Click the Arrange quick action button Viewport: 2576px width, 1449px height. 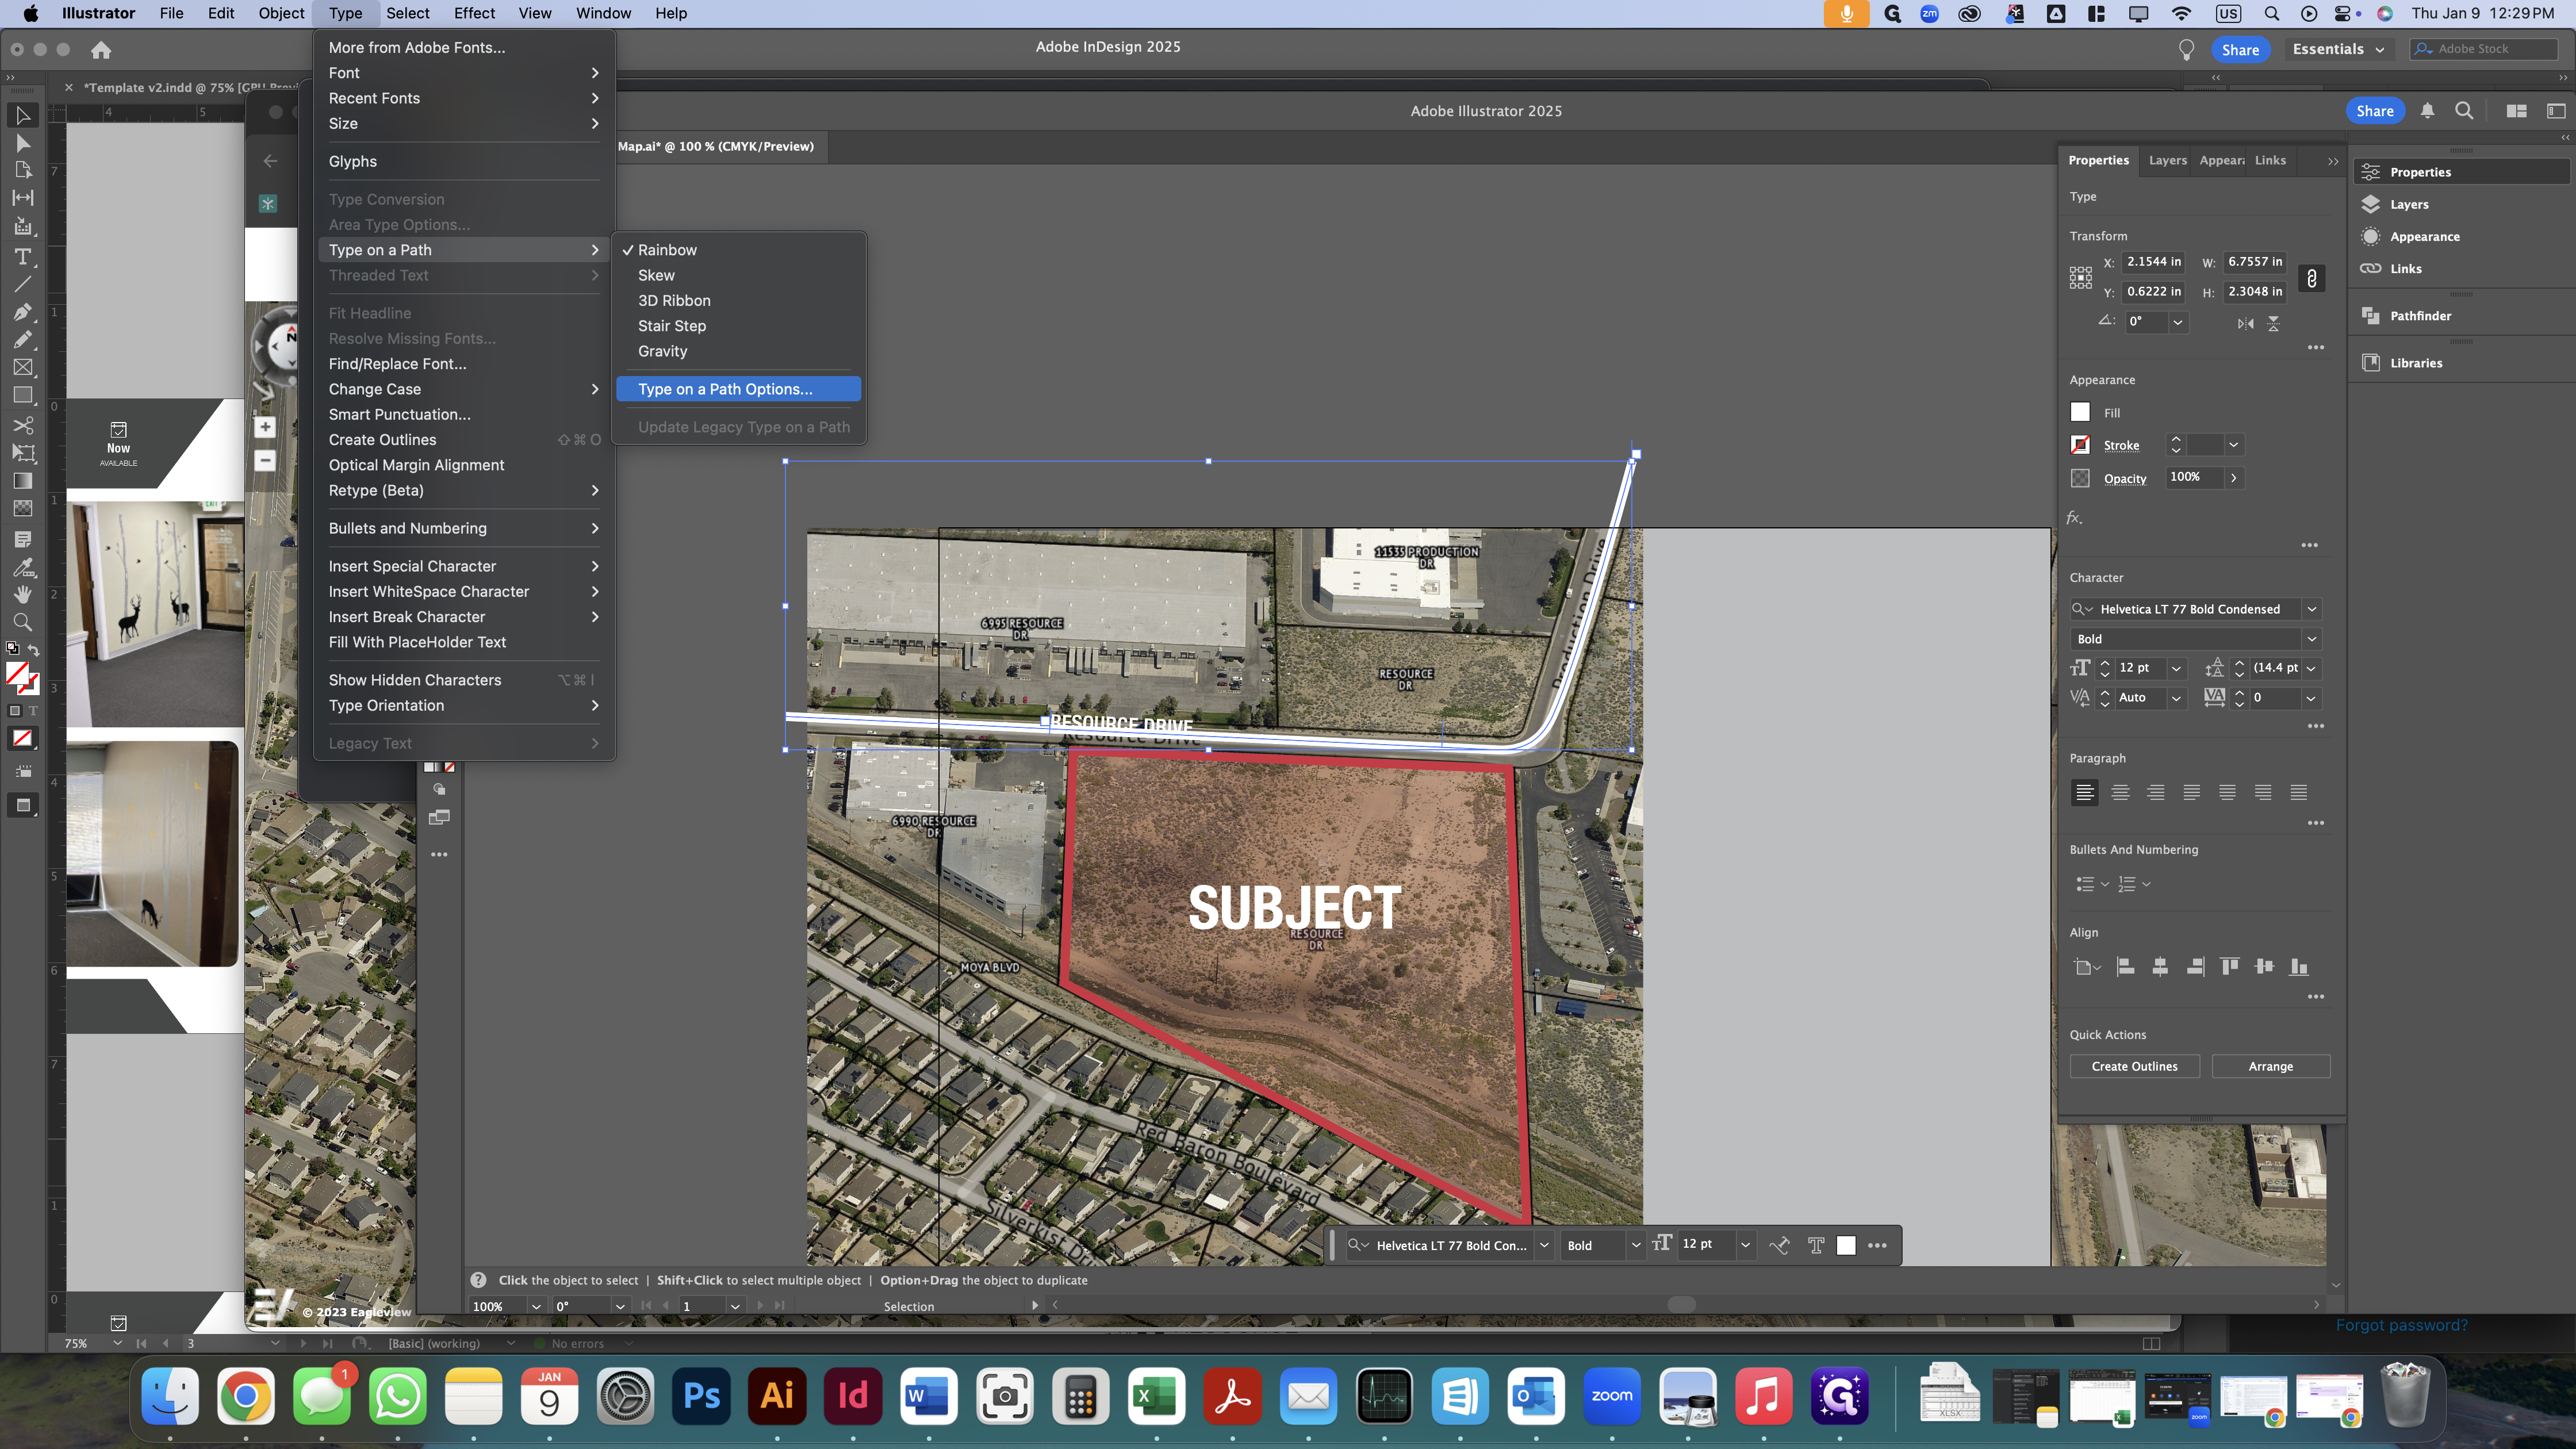[x=2270, y=1066]
